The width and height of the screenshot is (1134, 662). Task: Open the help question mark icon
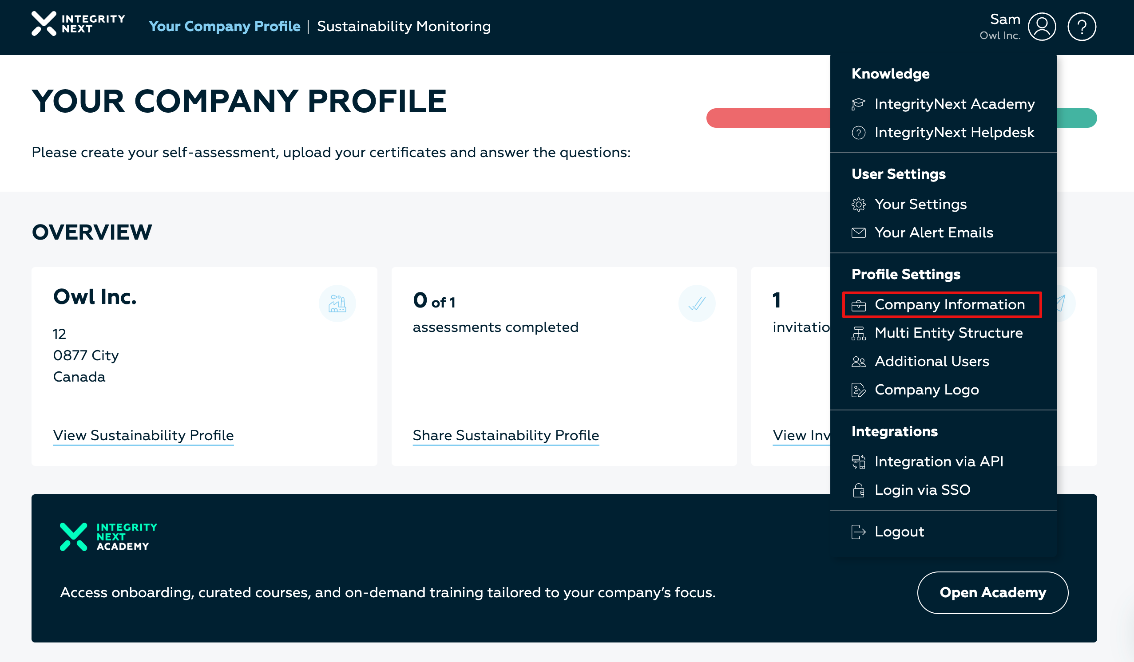coord(1081,27)
